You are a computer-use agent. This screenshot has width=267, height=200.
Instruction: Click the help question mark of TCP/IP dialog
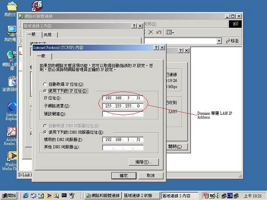(156, 48)
